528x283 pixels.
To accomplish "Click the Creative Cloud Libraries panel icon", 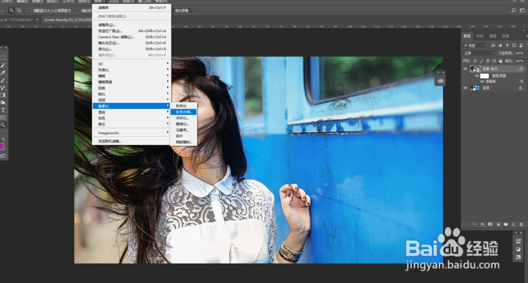I will pos(440,81).
